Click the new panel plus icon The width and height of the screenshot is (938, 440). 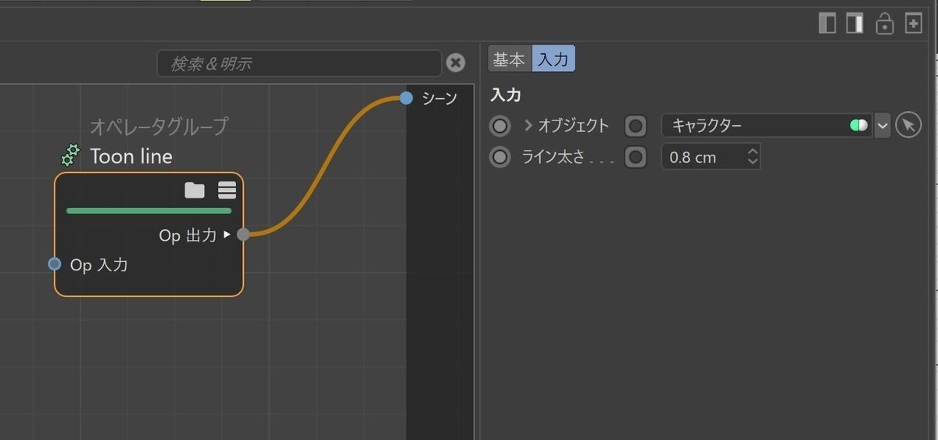[x=913, y=23]
